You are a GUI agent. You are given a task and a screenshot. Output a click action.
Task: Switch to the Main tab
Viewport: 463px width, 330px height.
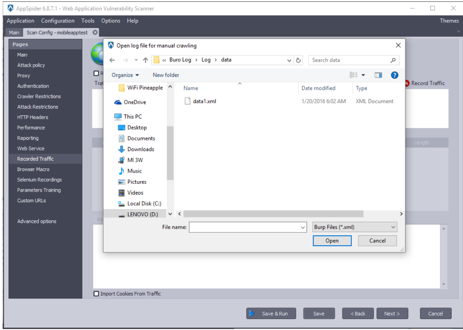[x=14, y=33]
